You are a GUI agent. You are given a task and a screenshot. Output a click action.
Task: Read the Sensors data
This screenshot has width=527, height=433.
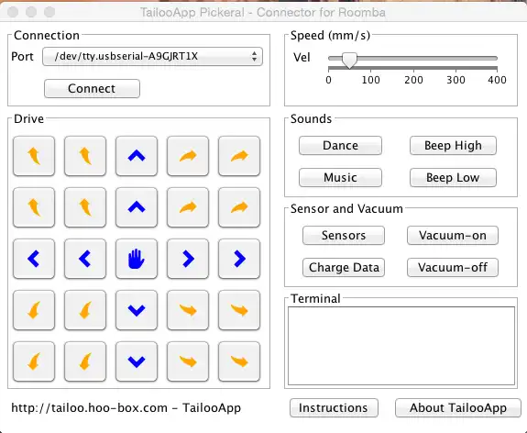(x=344, y=235)
